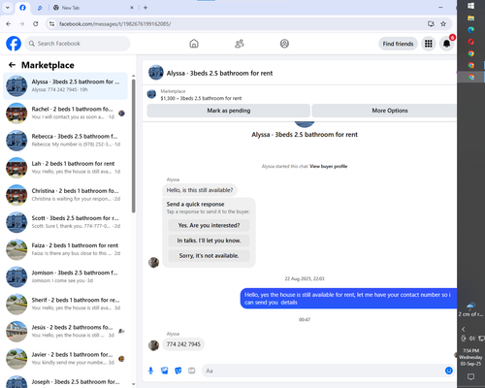Open Opera from the taskbar
The width and height of the screenshot is (485, 388).
tap(471, 42)
